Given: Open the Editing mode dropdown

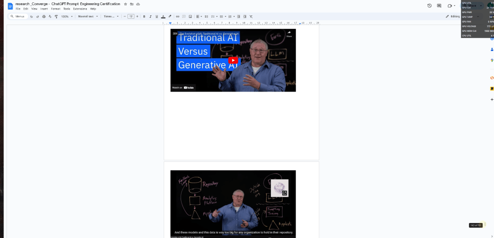Looking at the screenshot, I should coord(453,16).
